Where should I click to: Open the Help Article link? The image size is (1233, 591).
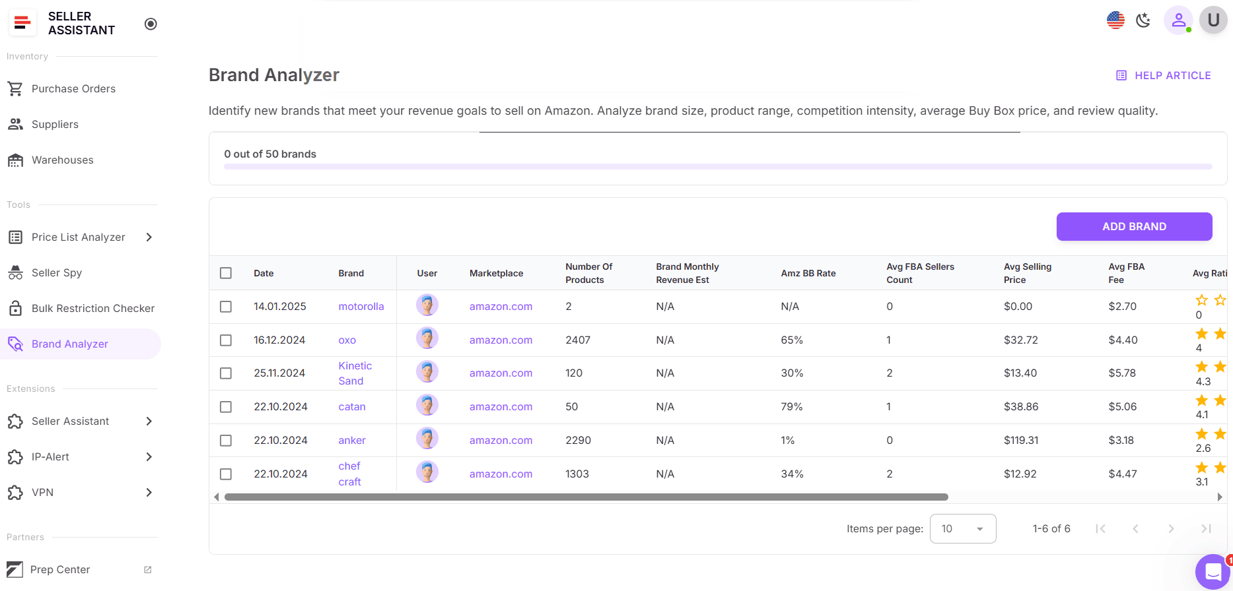tap(1163, 75)
